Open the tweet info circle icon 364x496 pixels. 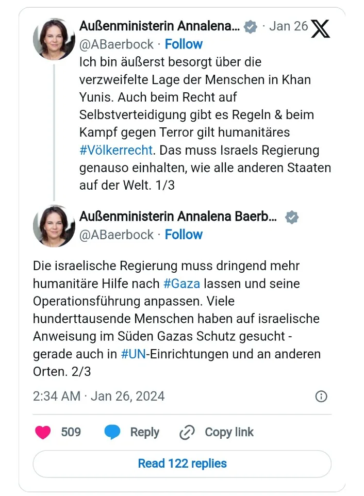321,396
